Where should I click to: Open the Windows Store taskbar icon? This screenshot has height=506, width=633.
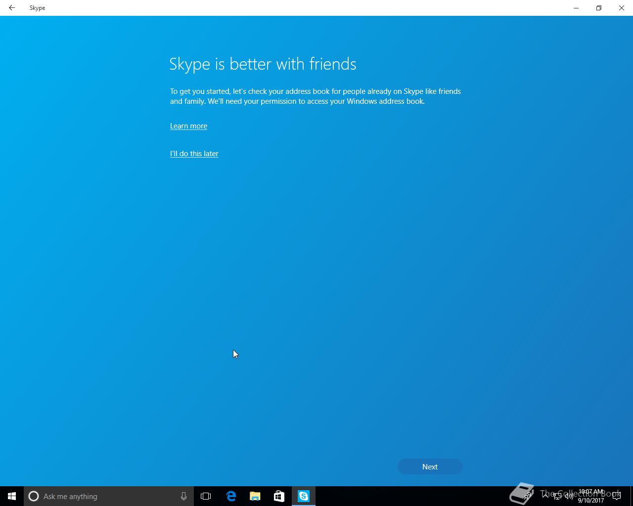(279, 496)
